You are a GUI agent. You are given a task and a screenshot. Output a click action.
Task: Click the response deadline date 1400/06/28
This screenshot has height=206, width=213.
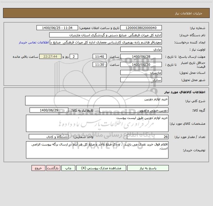[141, 56]
